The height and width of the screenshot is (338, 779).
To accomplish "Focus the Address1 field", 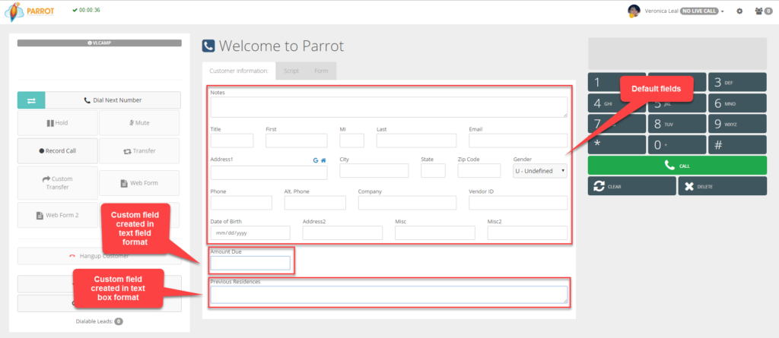I will click(269, 172).
